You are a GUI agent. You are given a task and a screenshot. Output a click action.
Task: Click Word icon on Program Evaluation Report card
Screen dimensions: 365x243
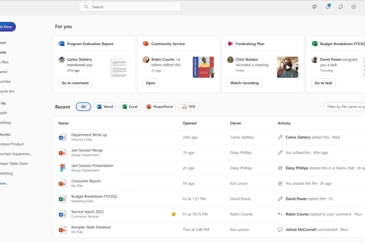(x=62, y=43)
